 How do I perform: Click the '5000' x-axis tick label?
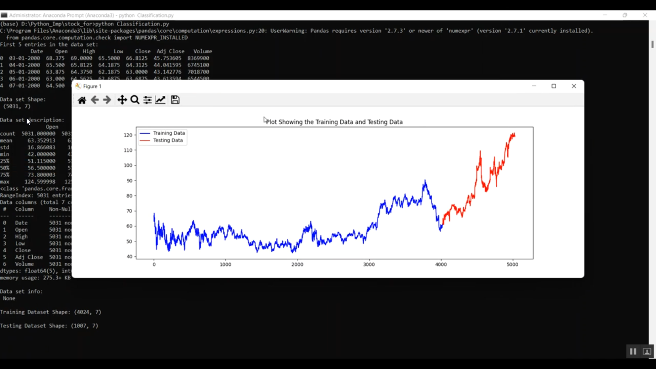click(513, 265)
